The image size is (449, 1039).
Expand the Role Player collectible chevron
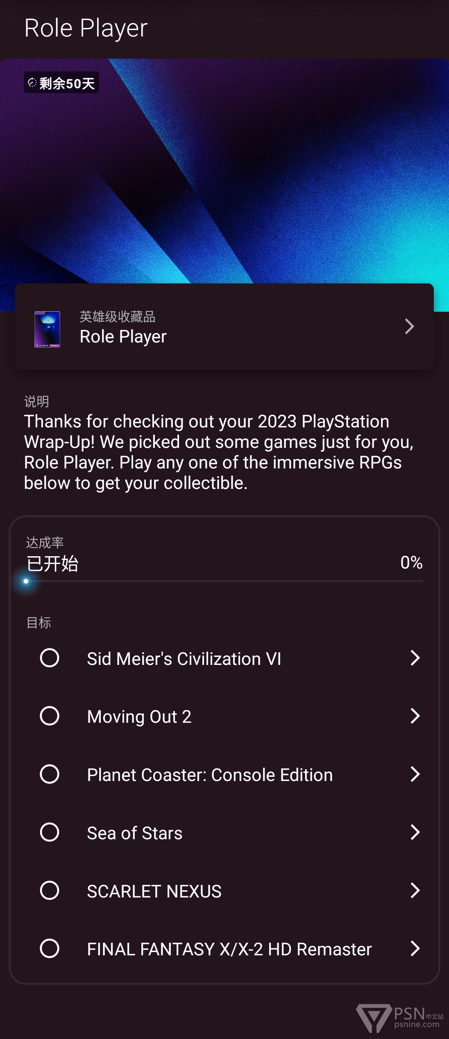[x=409, y=327]
